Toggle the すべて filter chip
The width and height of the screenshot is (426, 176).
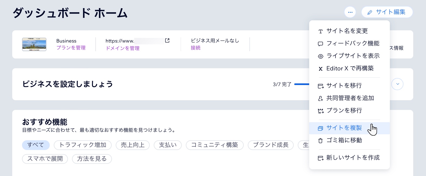pos(36,145)
